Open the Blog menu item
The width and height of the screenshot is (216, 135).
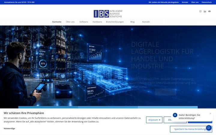click(132, 22)
